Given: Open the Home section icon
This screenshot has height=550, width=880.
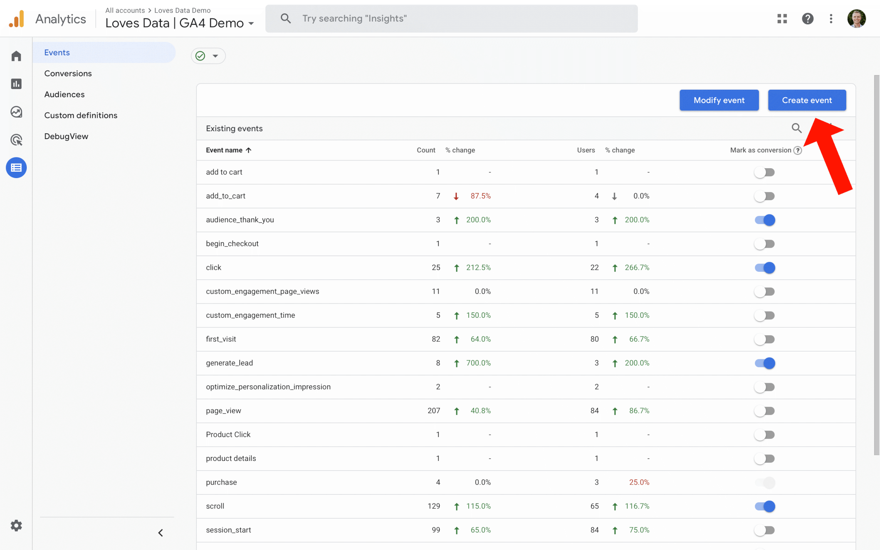Looking at the screenshot, I should (16, 56).
